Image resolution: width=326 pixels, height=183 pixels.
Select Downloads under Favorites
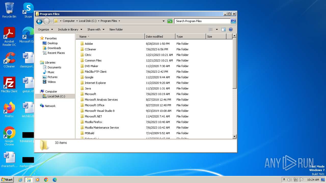tap(54, 48)
